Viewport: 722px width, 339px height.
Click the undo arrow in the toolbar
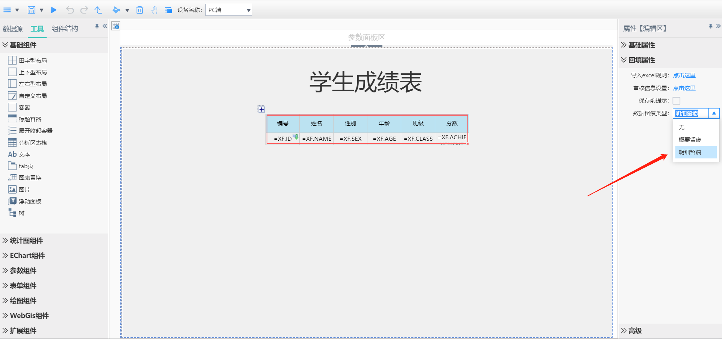70,10
